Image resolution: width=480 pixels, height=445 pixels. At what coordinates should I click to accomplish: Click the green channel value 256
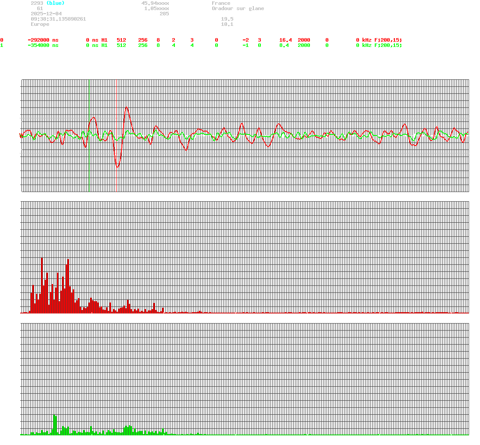click(143, 45)
